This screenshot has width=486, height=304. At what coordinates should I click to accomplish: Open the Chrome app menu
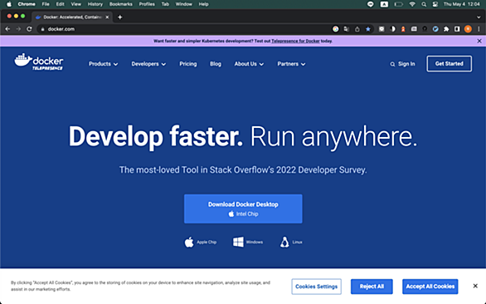(27, 4)
